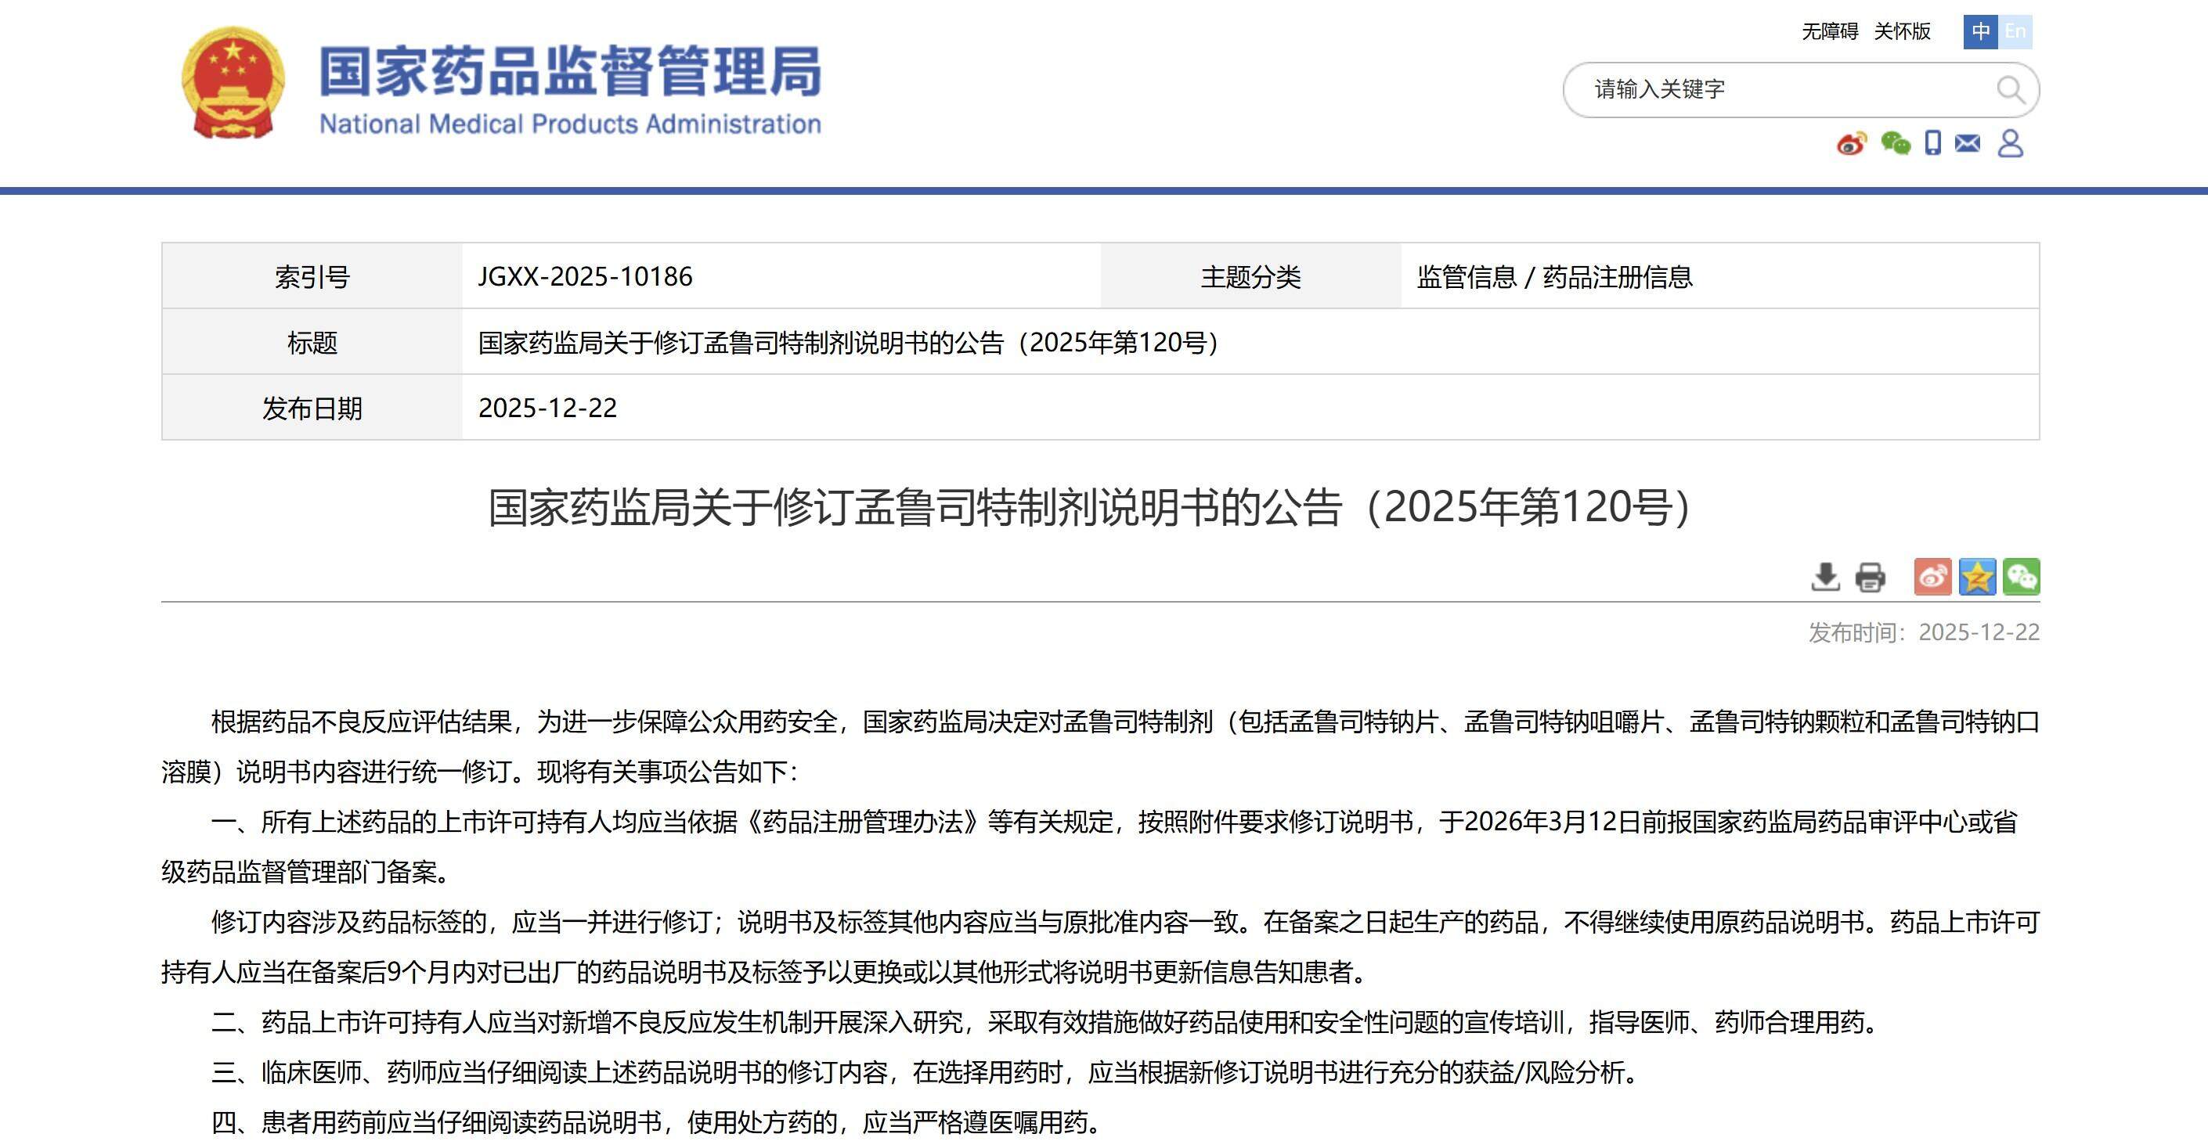
Task: Open the 国家药品监督管理局 homepage title
Action: [x=570, y=70]
